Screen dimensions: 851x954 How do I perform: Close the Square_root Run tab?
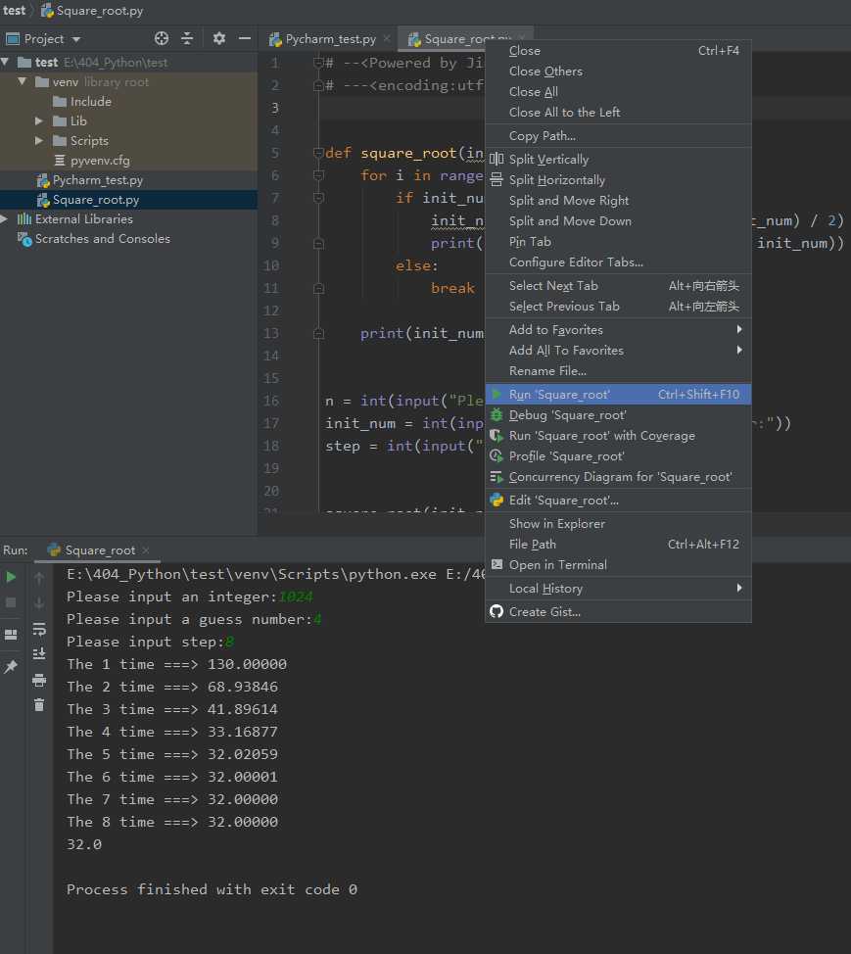[x=146, y=550]
